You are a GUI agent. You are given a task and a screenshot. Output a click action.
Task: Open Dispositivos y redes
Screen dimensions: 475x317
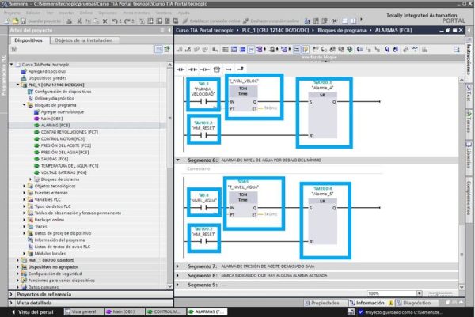coord(47,78)
